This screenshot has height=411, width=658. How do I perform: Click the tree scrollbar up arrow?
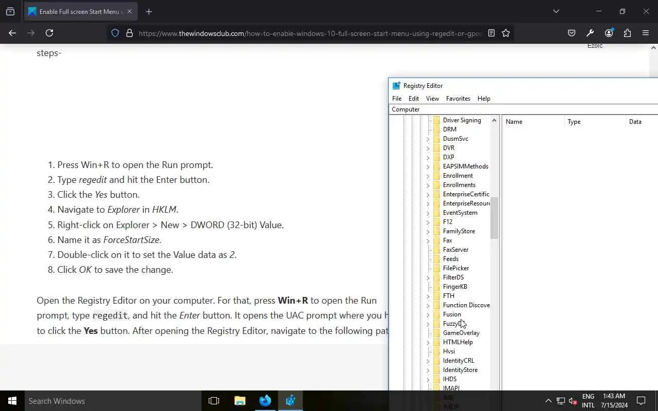tap(494, 120)
